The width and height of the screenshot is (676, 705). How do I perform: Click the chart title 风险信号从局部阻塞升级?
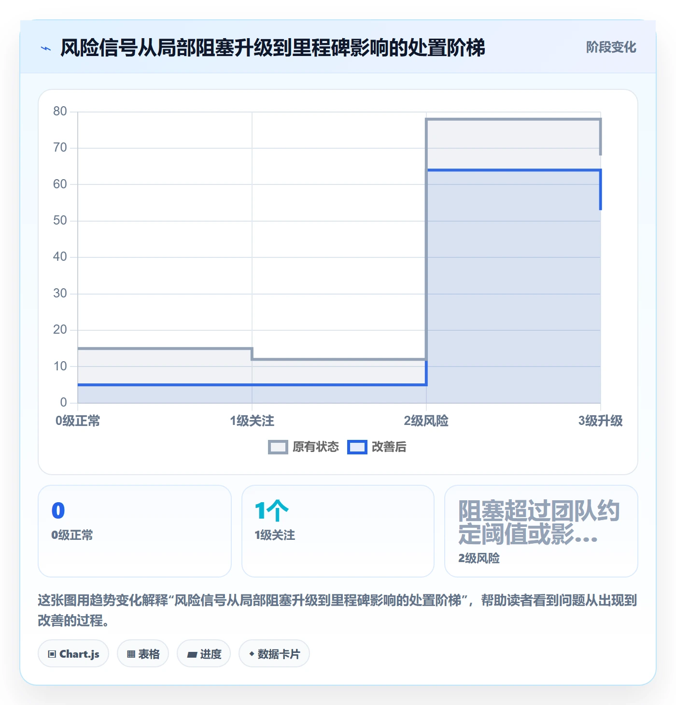click(273, 48)
